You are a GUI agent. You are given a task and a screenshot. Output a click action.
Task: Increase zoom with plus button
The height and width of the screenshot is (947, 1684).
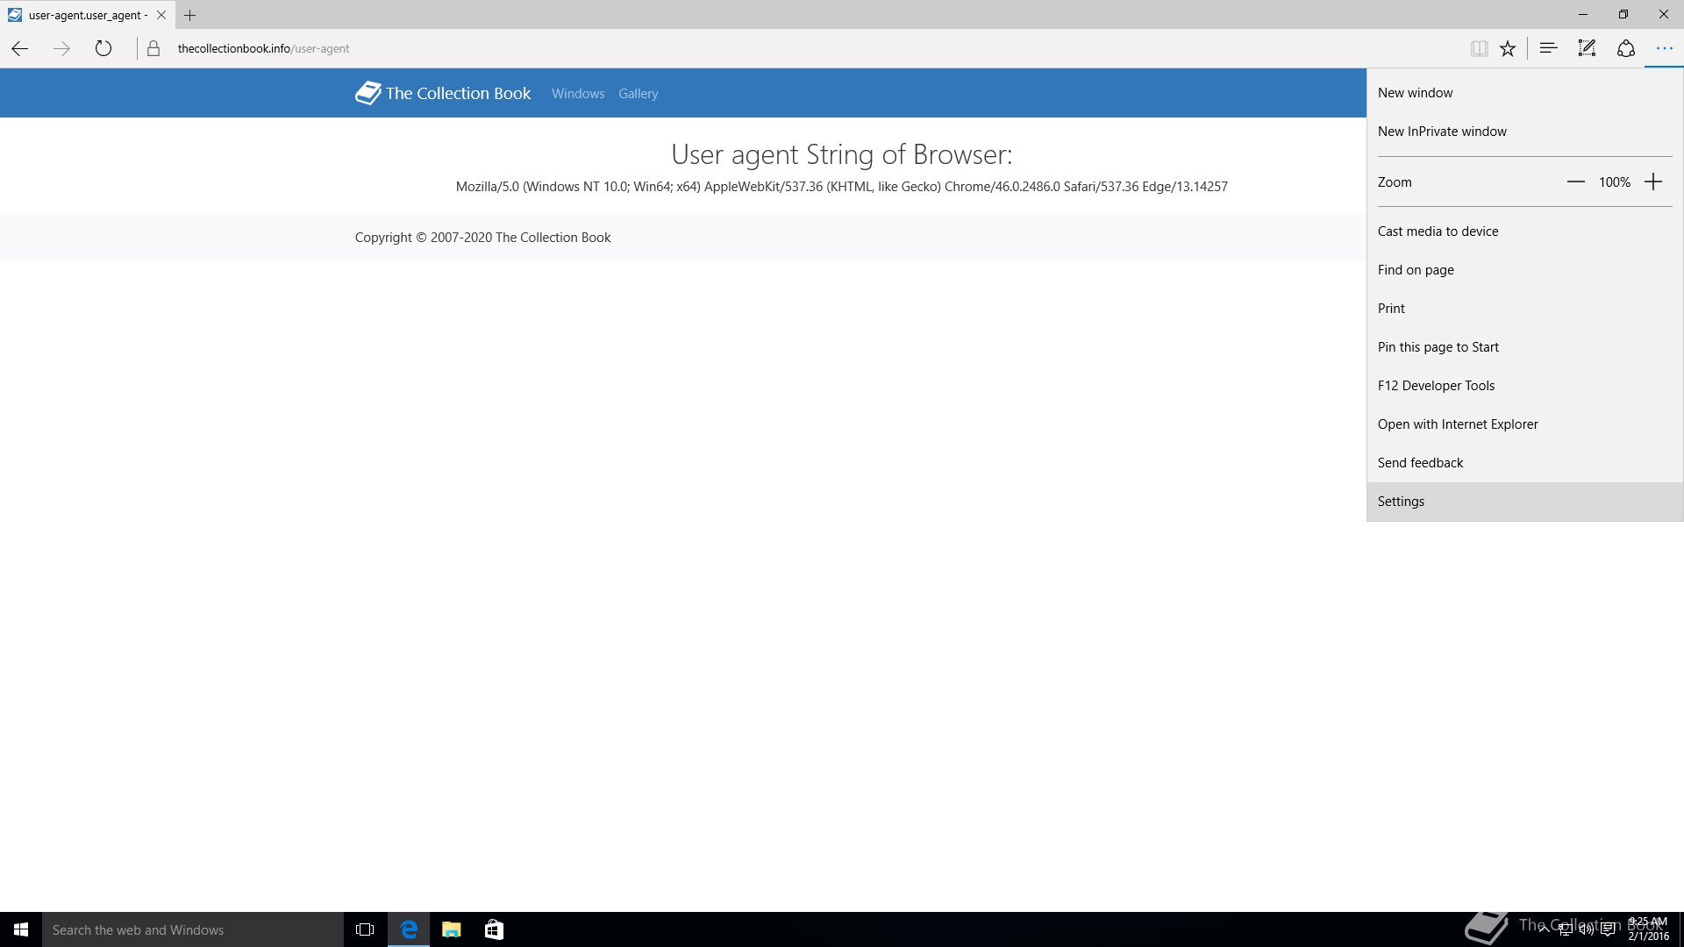tap(1653, 182)
